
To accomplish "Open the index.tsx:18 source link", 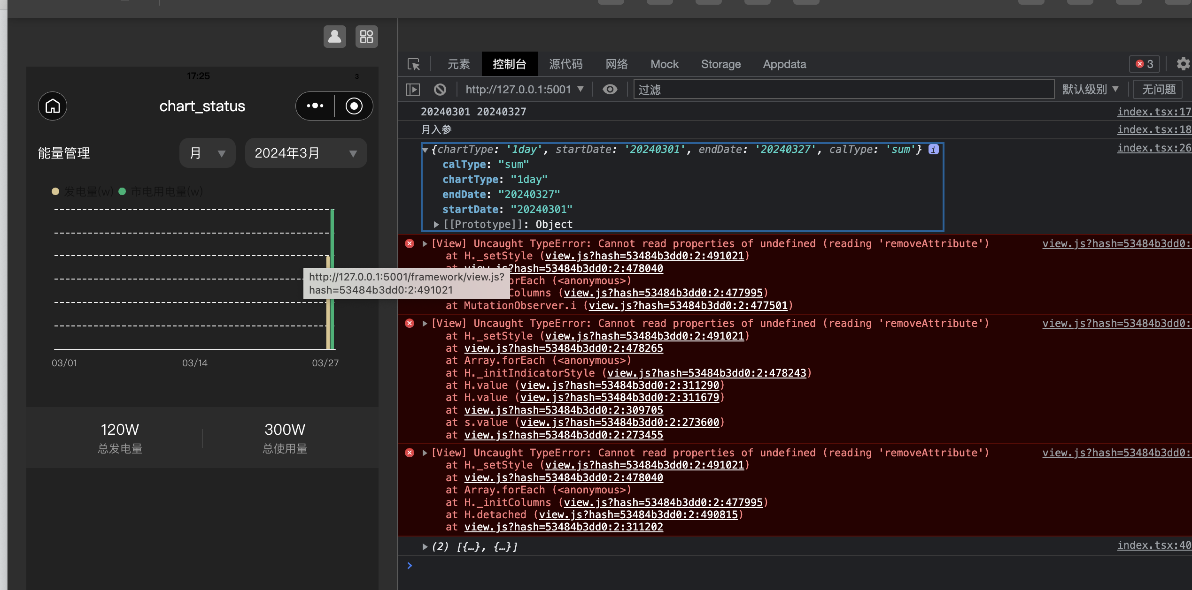I will click(x=1154, y=129).
